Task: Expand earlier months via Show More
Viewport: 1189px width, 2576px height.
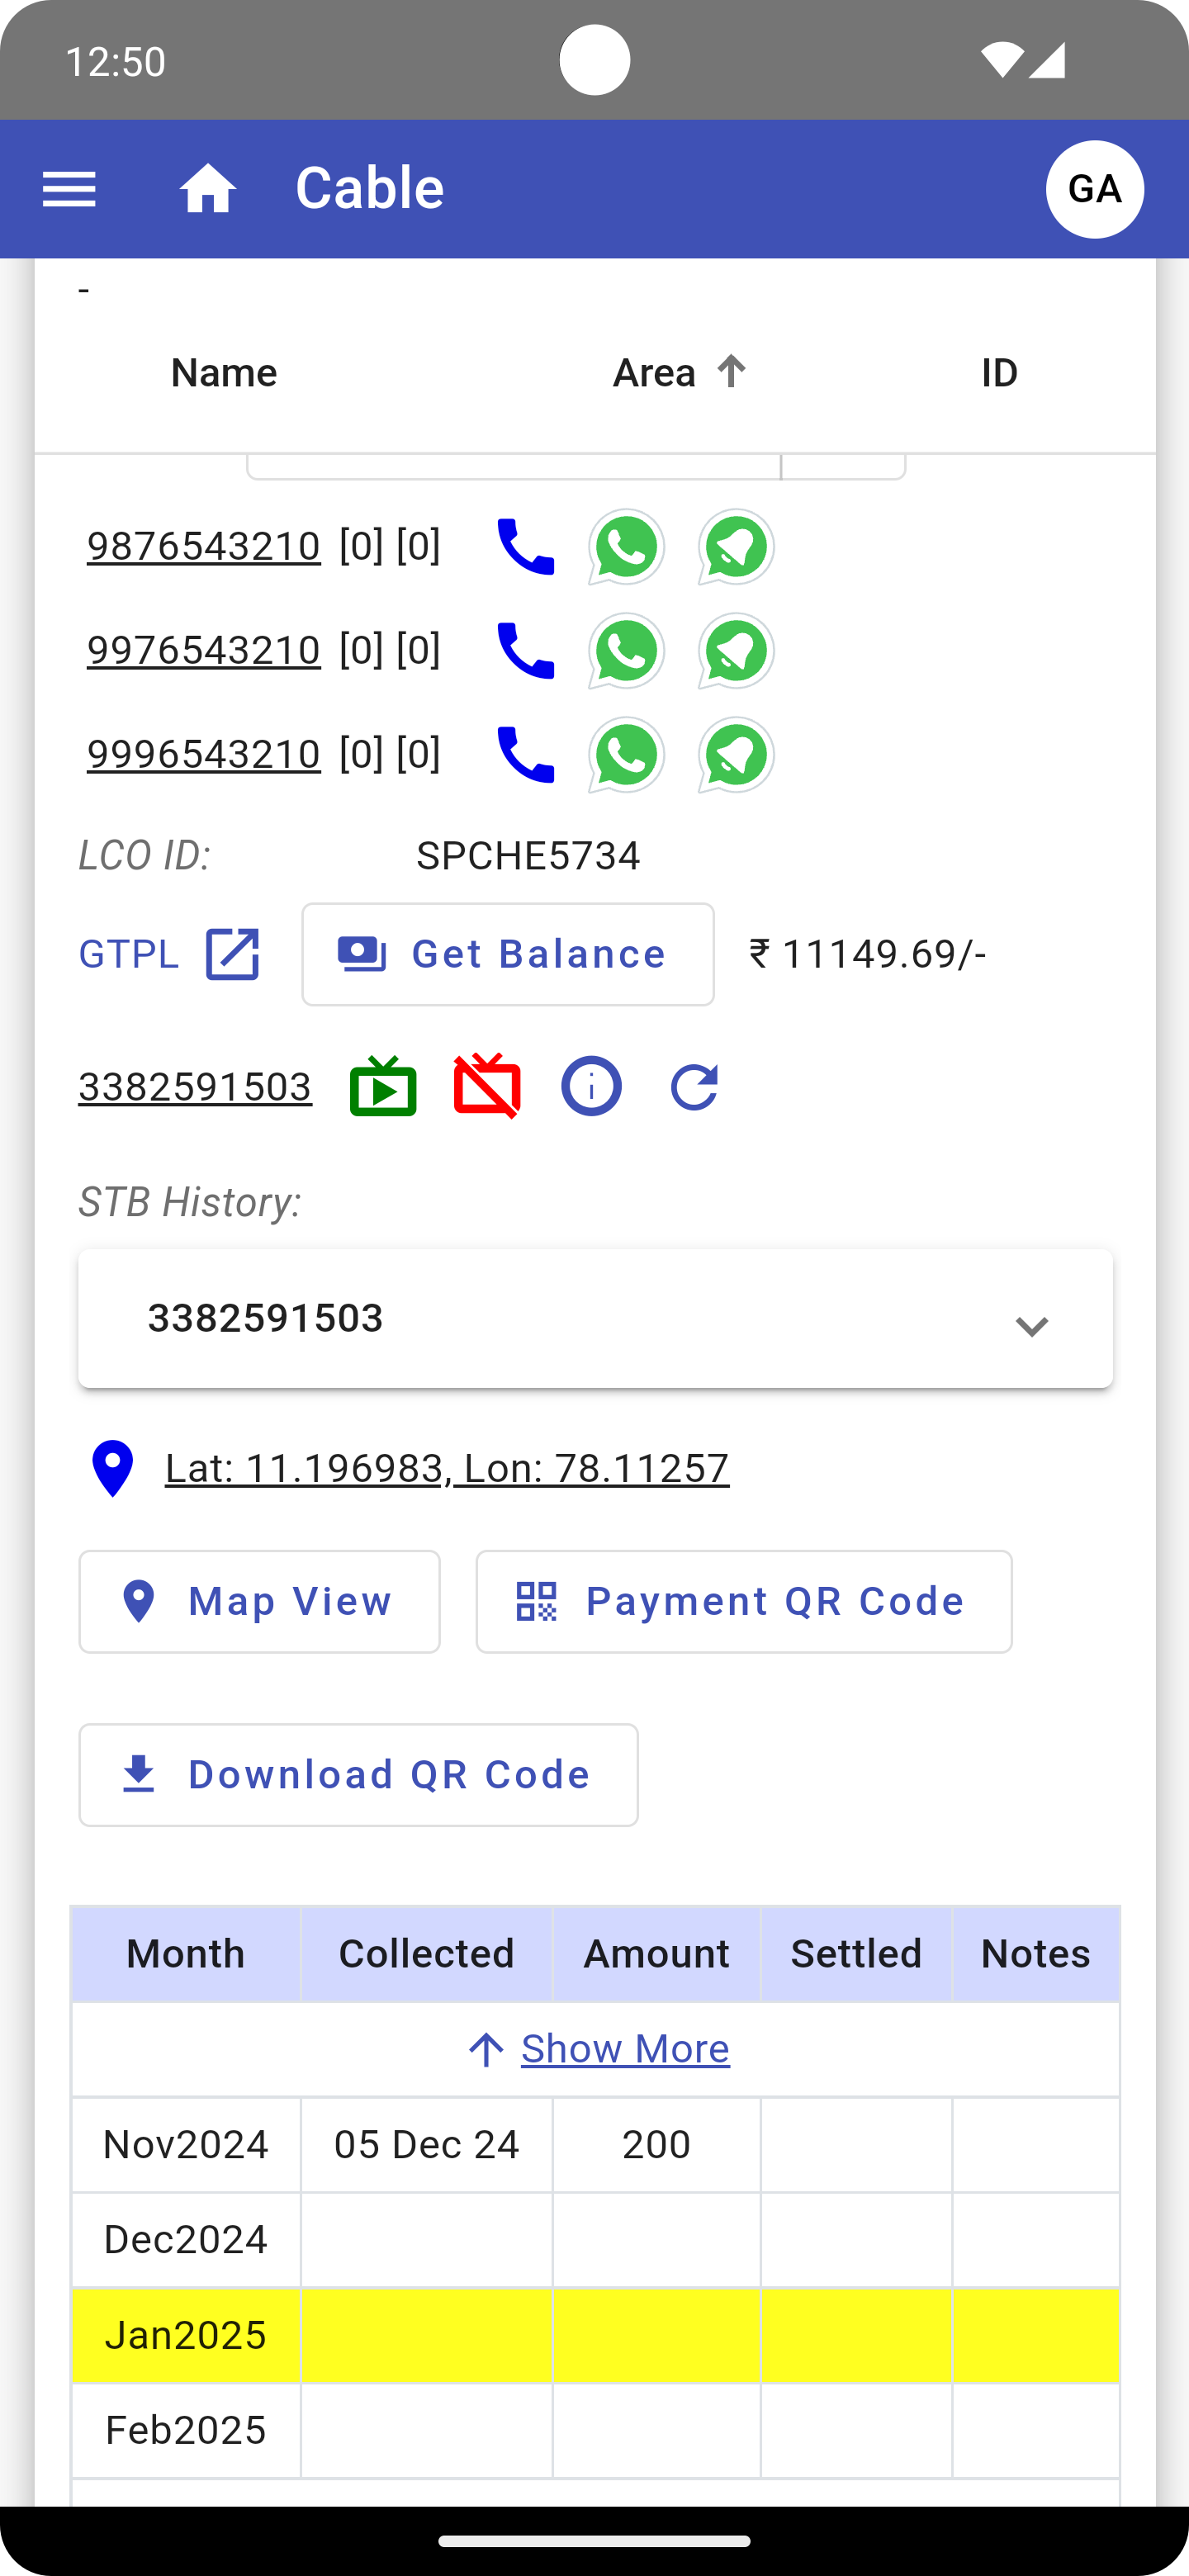Action: click(x=624, y=2049)
